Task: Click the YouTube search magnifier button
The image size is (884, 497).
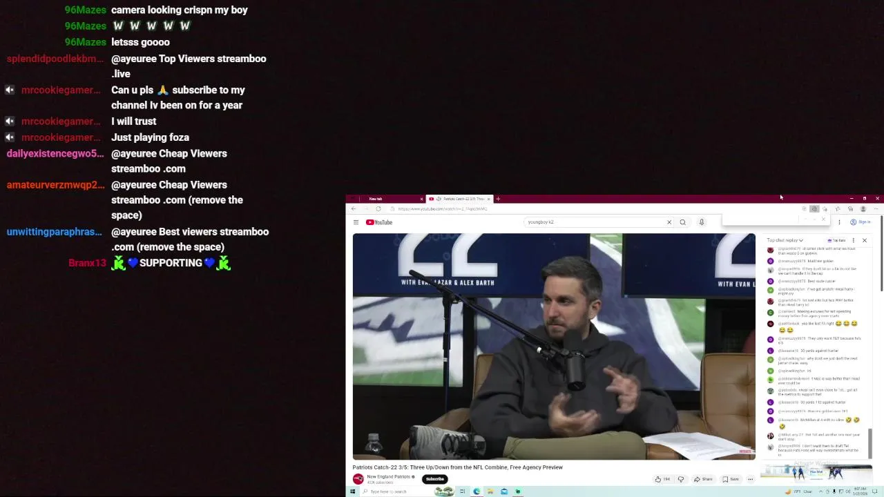Action: pos(682,222)
